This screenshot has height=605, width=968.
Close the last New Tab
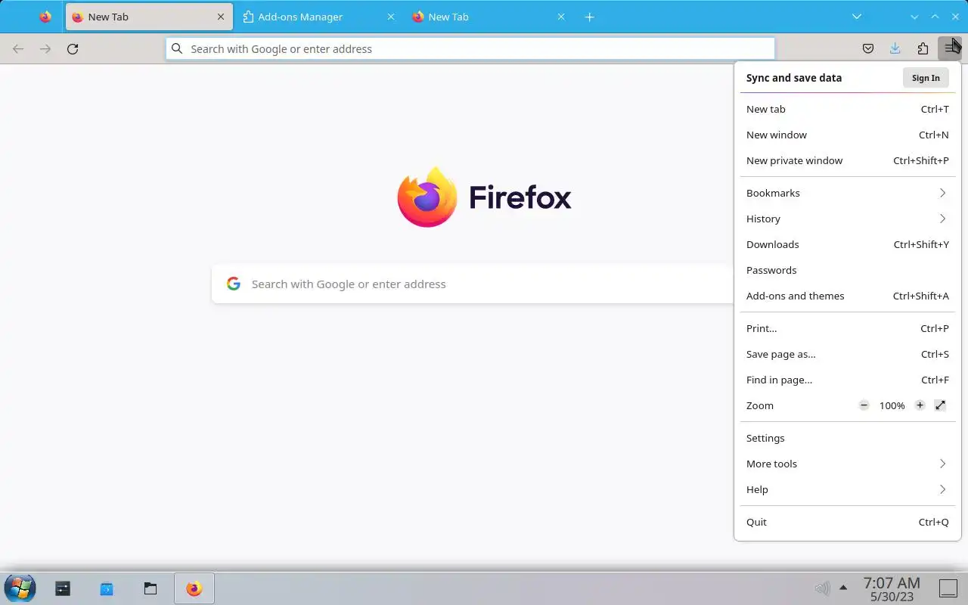(x=560, y=17)
